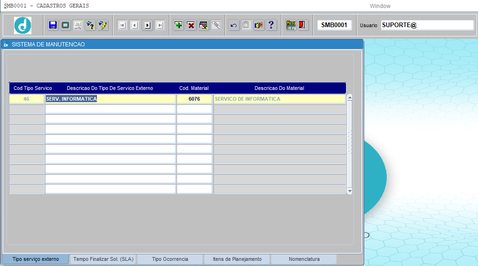478x266 pixels.
Task: Go to the first record
Action: [123, 25]
